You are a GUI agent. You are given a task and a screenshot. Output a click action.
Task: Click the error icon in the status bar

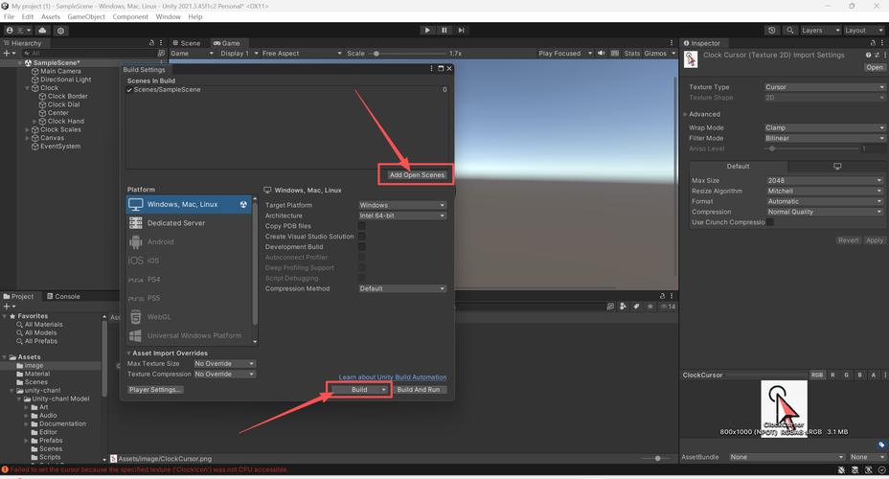coord(5,469)
